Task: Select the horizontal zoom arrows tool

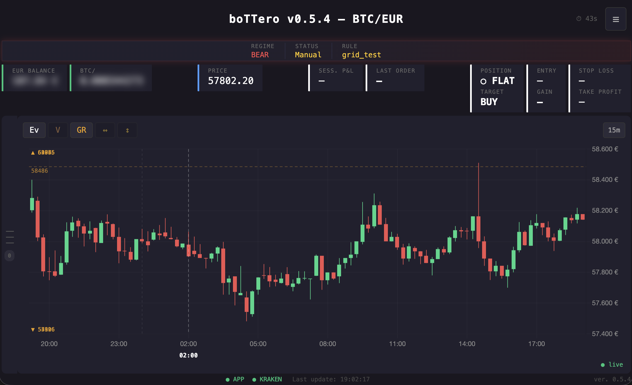Action: pyautogui.click(x=105, y=130)
